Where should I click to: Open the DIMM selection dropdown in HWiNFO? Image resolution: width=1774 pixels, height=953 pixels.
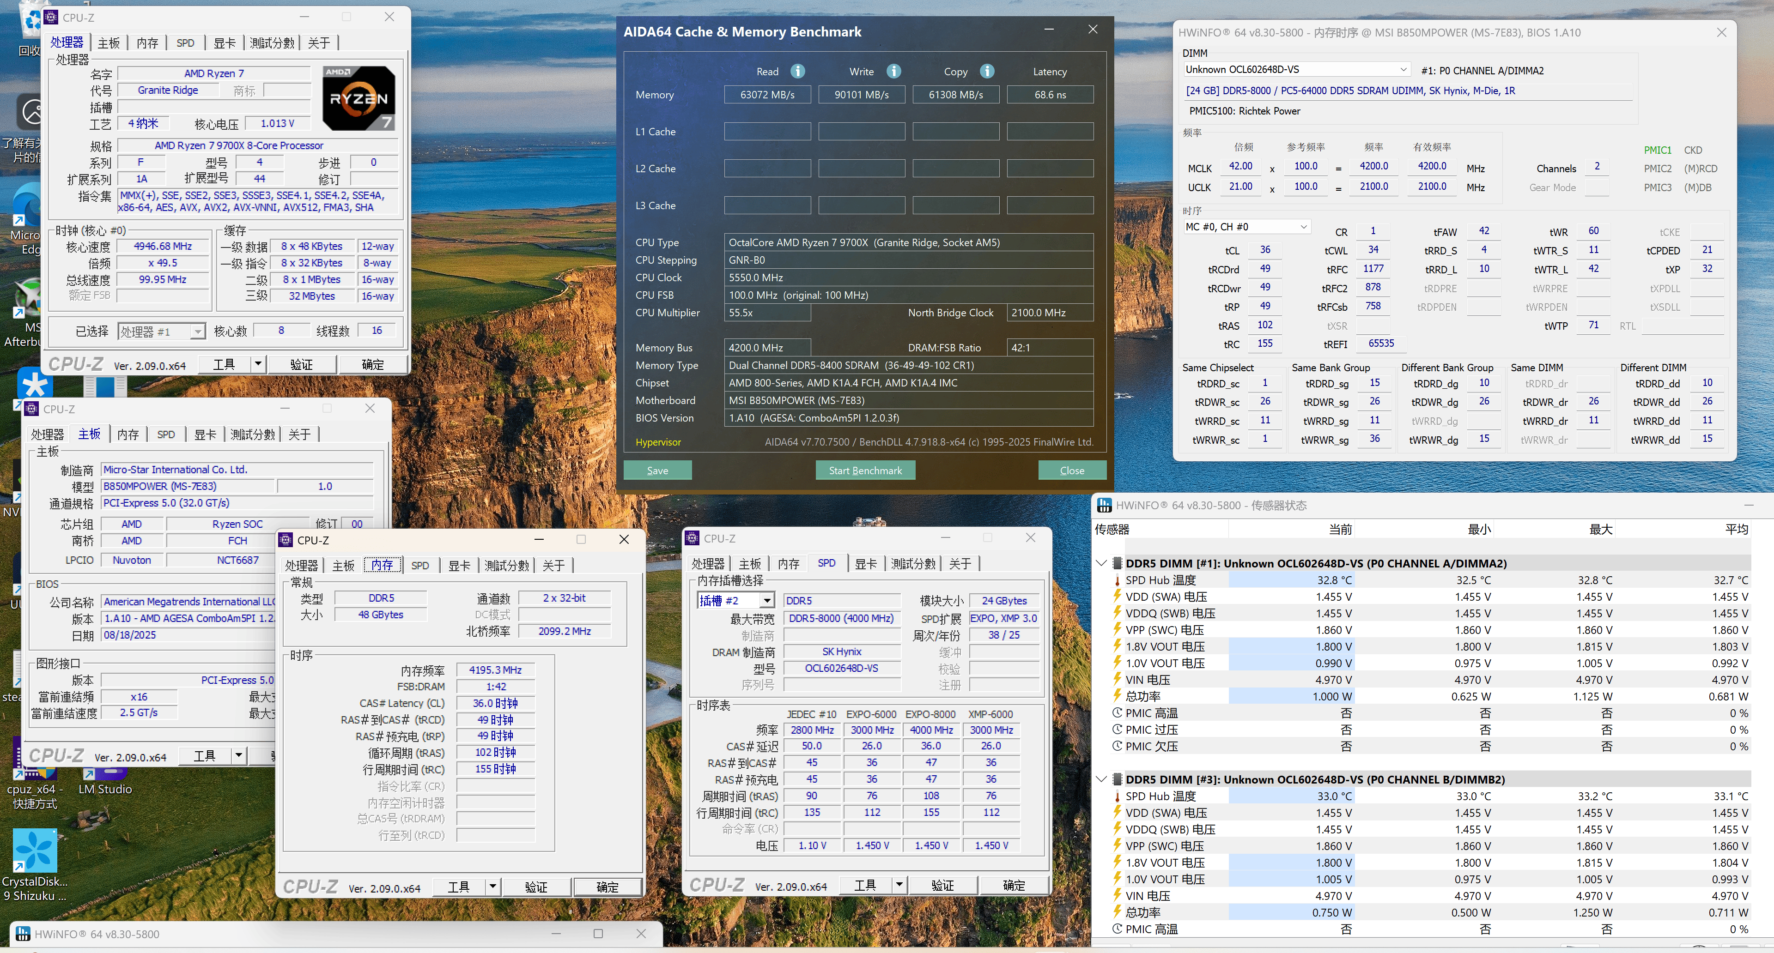(x=1403, y=70)
